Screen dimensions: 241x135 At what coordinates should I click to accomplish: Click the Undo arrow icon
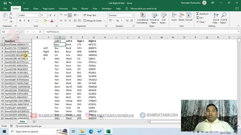pyautogui.click(x=10, y=3)
